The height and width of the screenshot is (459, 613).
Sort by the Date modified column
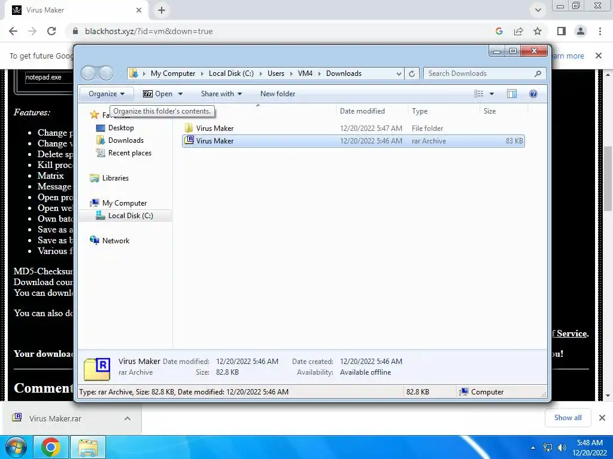(371, 111)
